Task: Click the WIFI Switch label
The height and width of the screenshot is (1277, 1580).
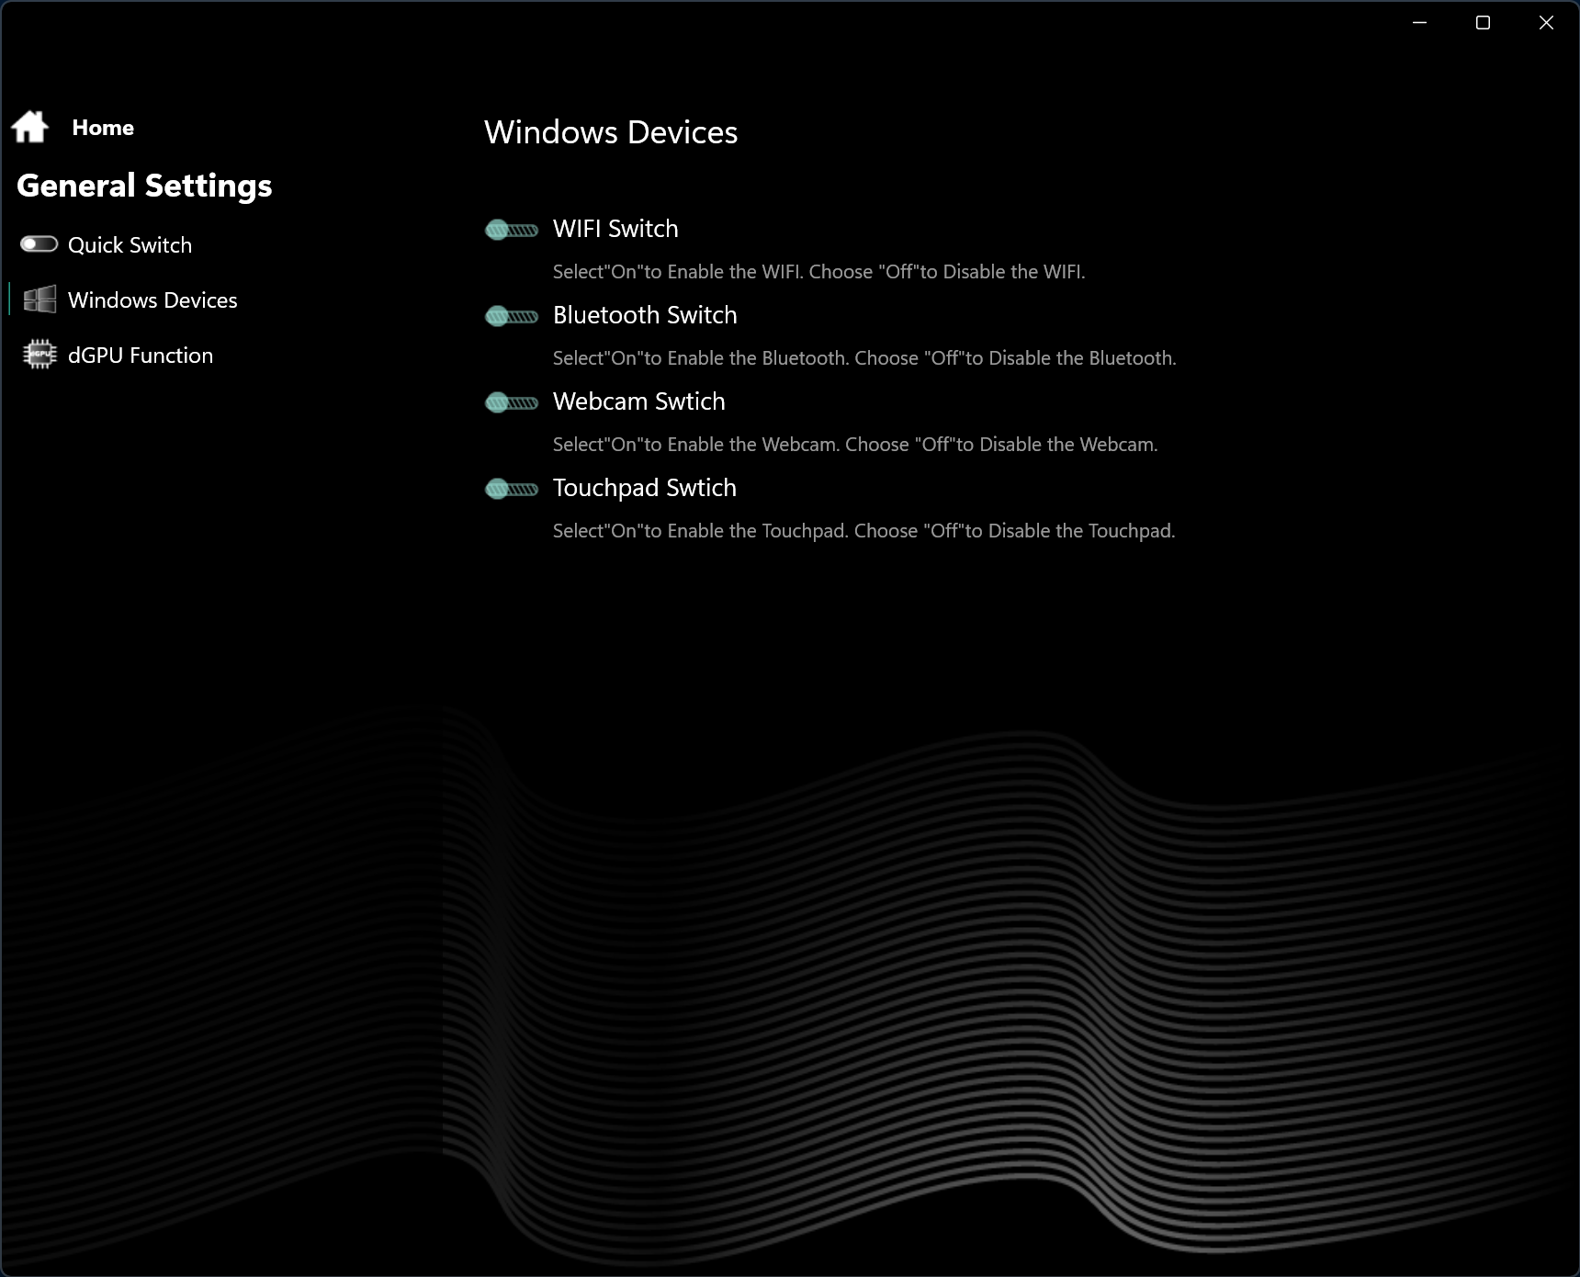Action: pos(615,229)
